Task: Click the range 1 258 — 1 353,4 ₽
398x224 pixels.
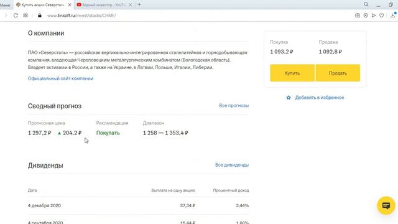Action: (x=165, y=133)
